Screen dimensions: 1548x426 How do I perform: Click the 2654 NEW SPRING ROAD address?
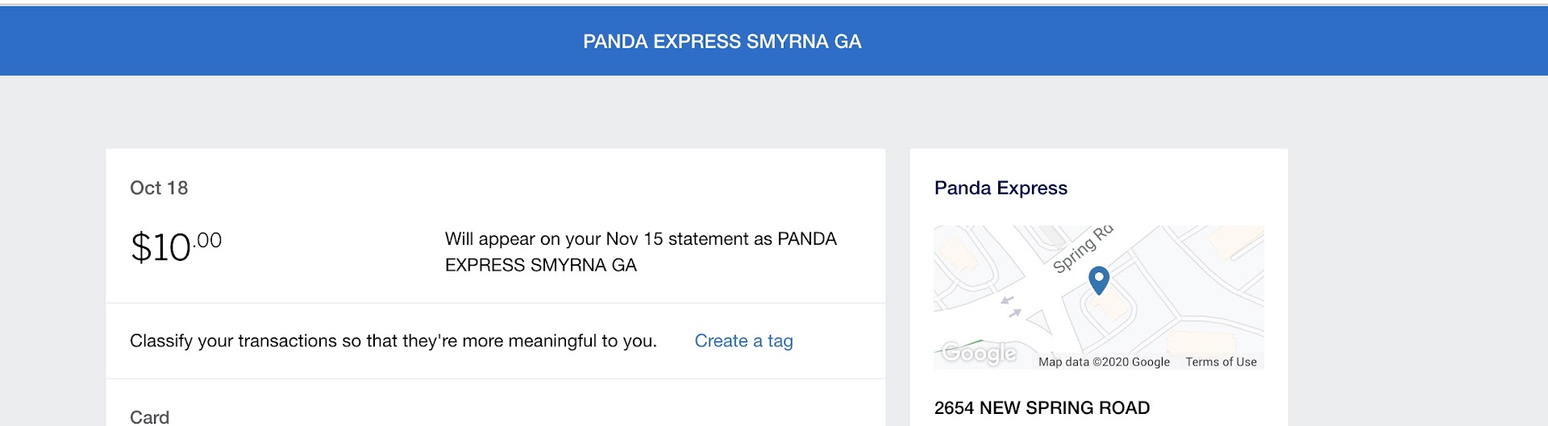tap(1042, 408)
